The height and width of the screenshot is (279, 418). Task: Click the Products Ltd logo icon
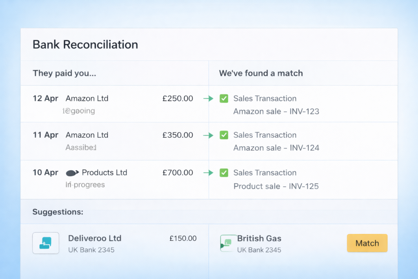click(71, 173)
